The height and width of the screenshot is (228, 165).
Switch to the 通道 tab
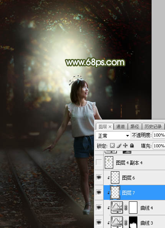120,127
